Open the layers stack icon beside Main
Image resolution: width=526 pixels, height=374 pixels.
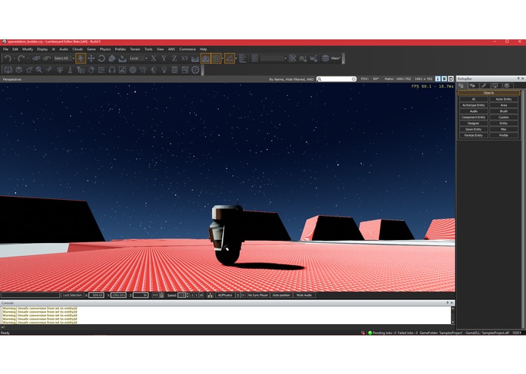pos(325,58)
